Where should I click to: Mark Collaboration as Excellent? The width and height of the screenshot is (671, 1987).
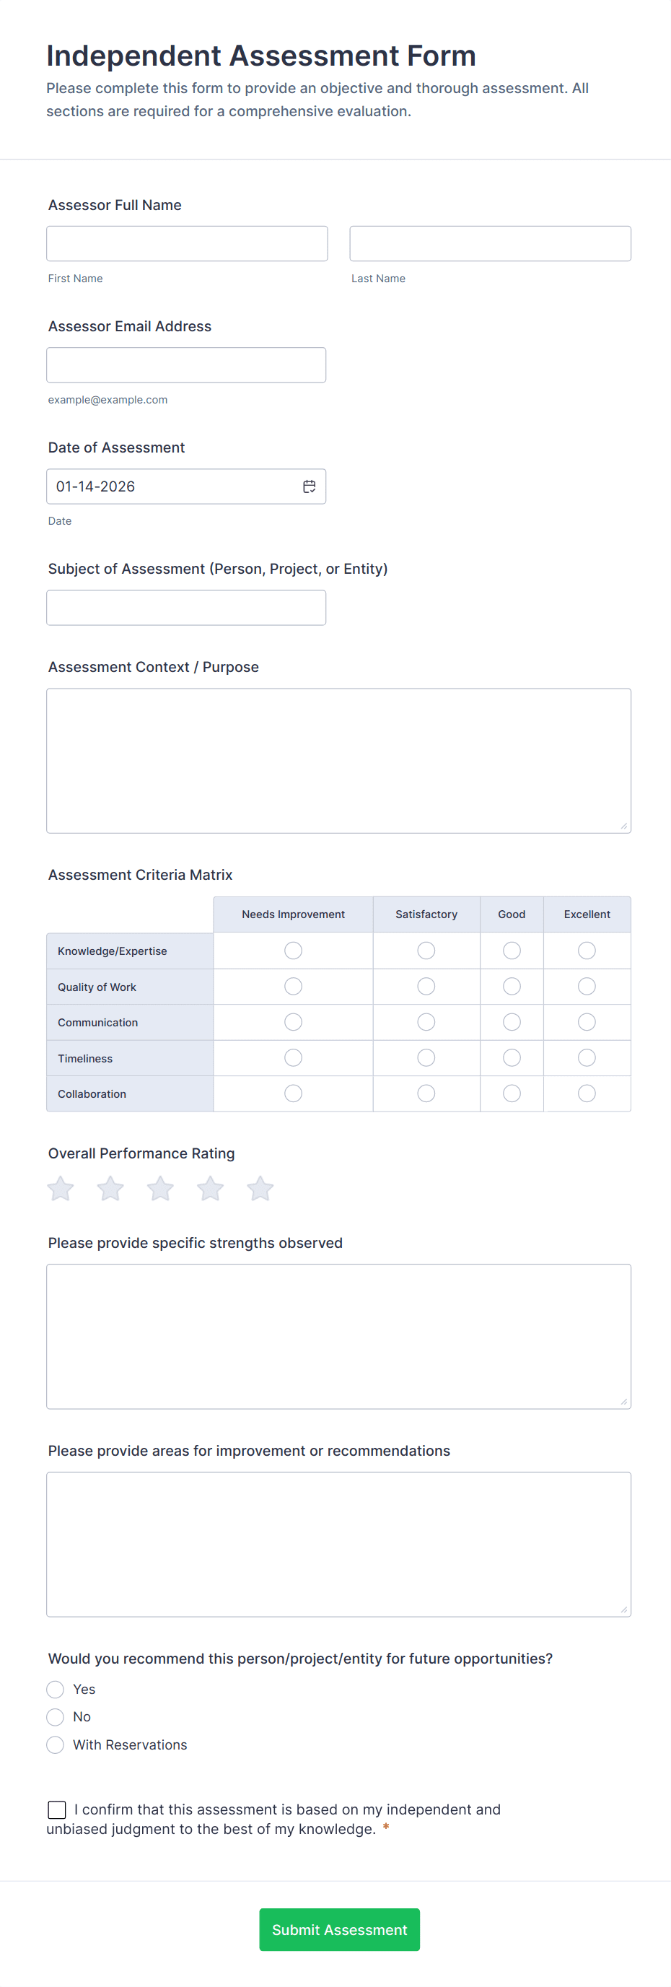tap(586, 1093)
